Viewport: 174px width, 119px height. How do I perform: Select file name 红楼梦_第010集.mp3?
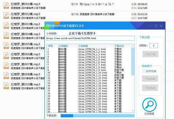[26, 84]
